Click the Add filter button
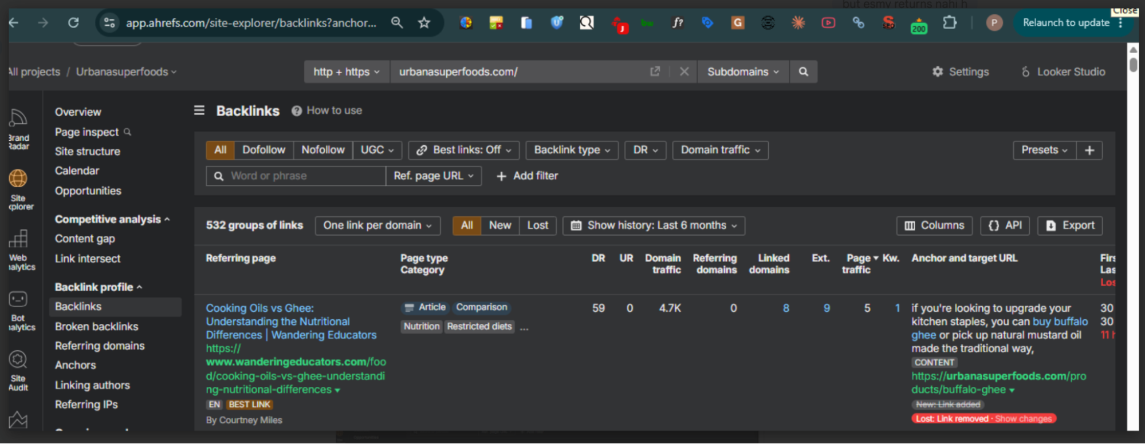Screen dimensions: 1145x444 pyautogui.click(x=527, y=176)
